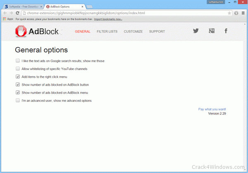
Task: Close the AdBlock Options tab
Action: [82, 7]
